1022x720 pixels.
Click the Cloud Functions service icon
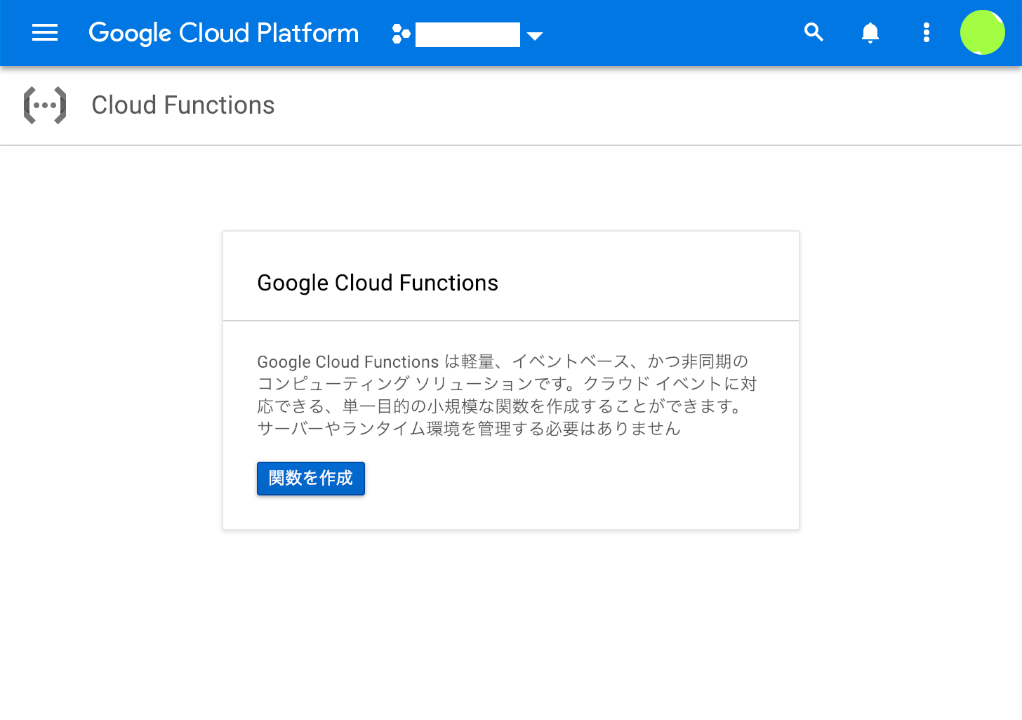click(45, 105)
